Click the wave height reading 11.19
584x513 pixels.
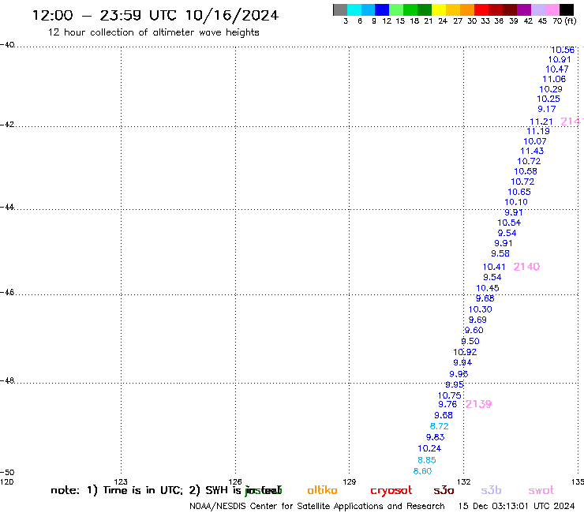(538, 132)
